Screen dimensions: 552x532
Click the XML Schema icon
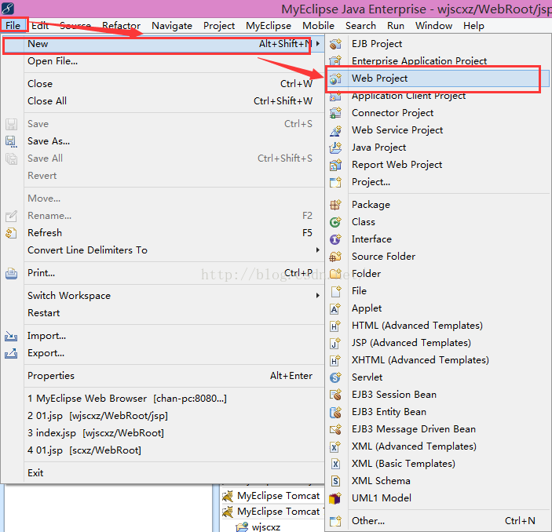[x=335, y=481]
